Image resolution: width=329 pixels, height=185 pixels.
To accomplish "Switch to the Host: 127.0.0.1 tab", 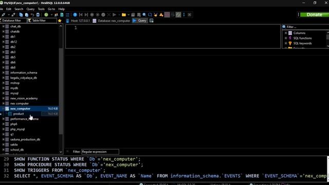I will 78,21.
